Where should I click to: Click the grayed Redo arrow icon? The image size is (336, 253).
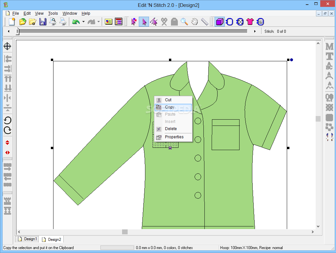[x=91, y=22]
